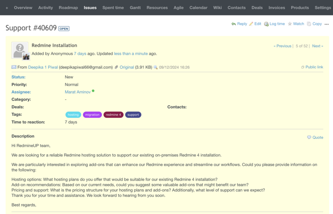The height and width of the screenshot is (214, 333).
Task: Click the magnifier preview icon
Action: (155, 67)
